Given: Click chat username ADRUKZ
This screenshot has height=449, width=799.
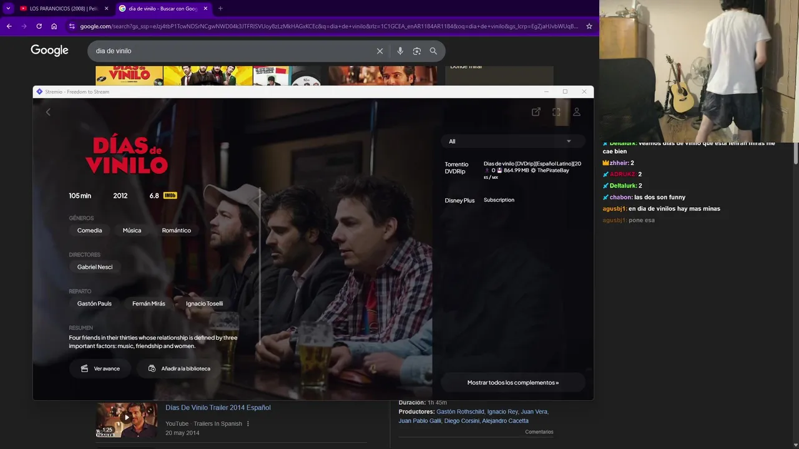Looking at the screenshot, I should [623, 175].
